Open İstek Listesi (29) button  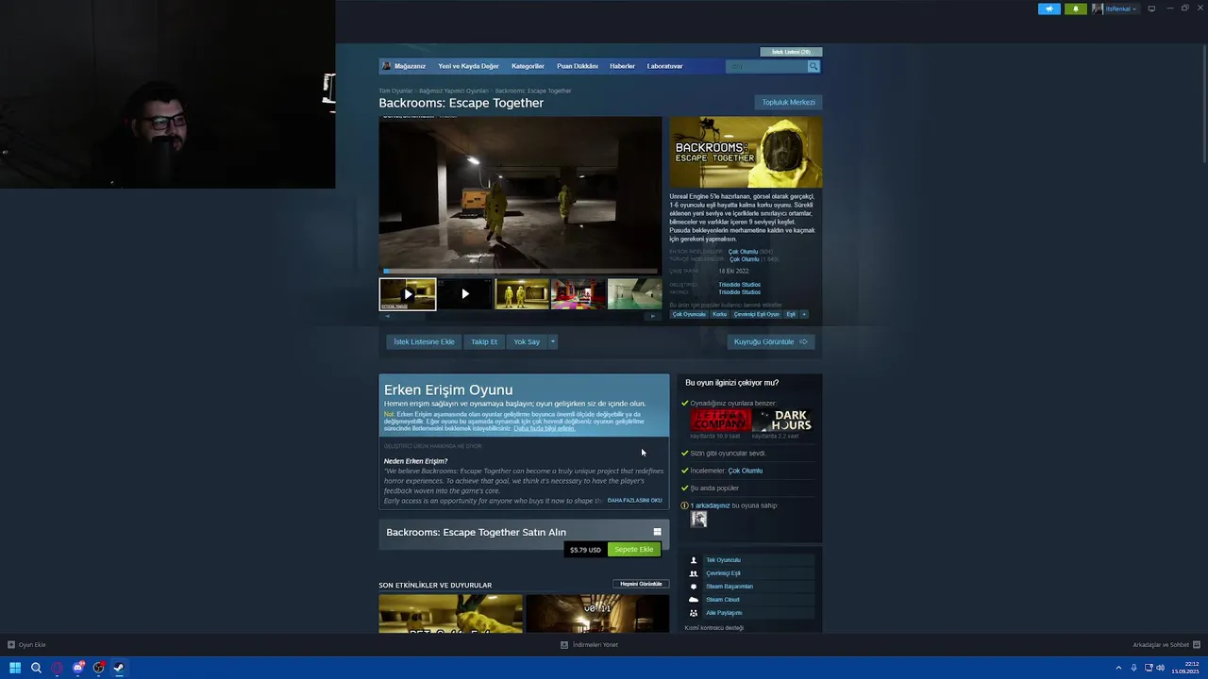791,52
